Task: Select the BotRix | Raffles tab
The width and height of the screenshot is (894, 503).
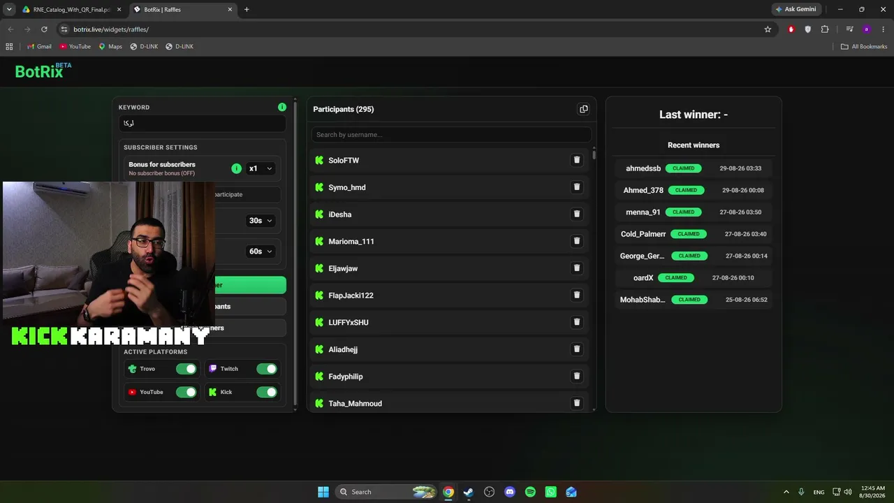Action: pyautogui.click(x=183, y=10)
